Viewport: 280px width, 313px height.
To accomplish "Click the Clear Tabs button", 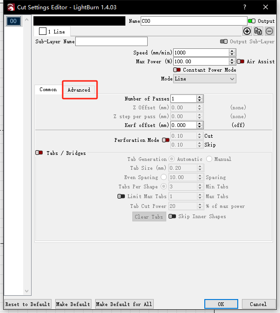I will click(x=149, y=217).
